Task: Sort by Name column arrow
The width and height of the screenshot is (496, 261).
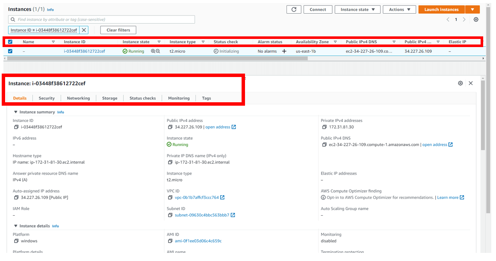Action: pos(53,42)
